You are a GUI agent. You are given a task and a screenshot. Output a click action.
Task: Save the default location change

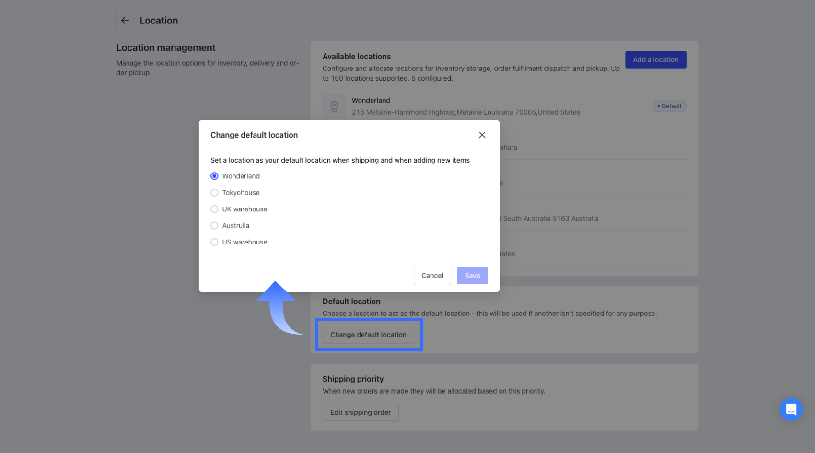(472, 276)
